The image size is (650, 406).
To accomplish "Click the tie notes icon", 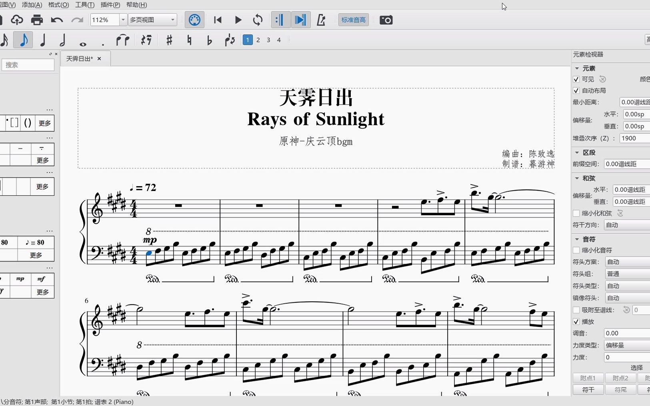I will coord(123,40).
